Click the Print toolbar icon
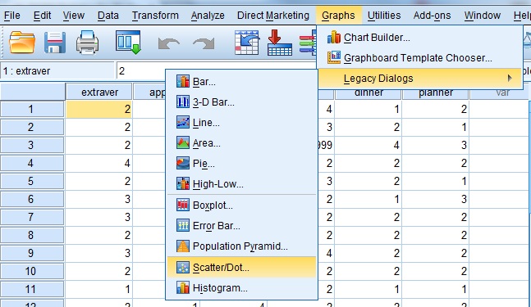This screenshot has height=307, width=531. pyautogui.click(x=87, y=43)
